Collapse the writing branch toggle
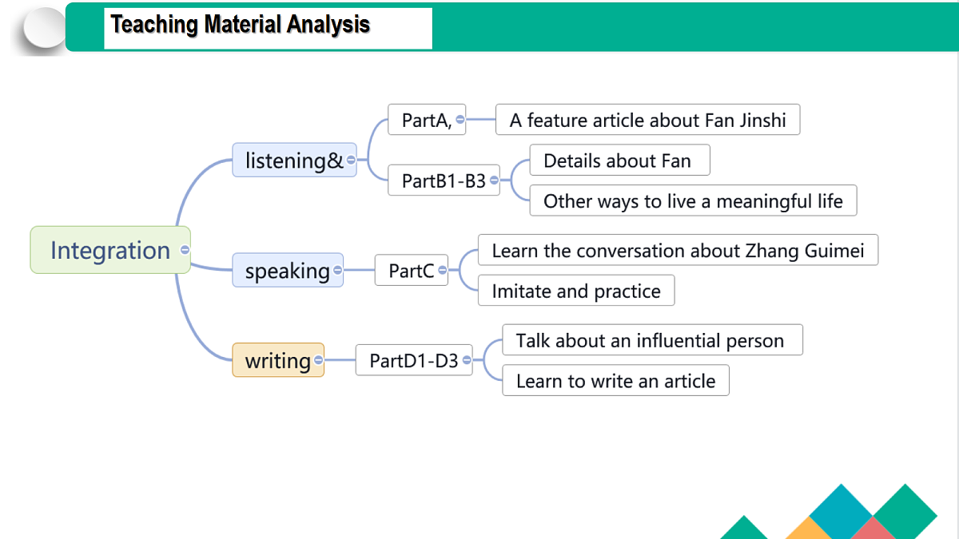 318,360
